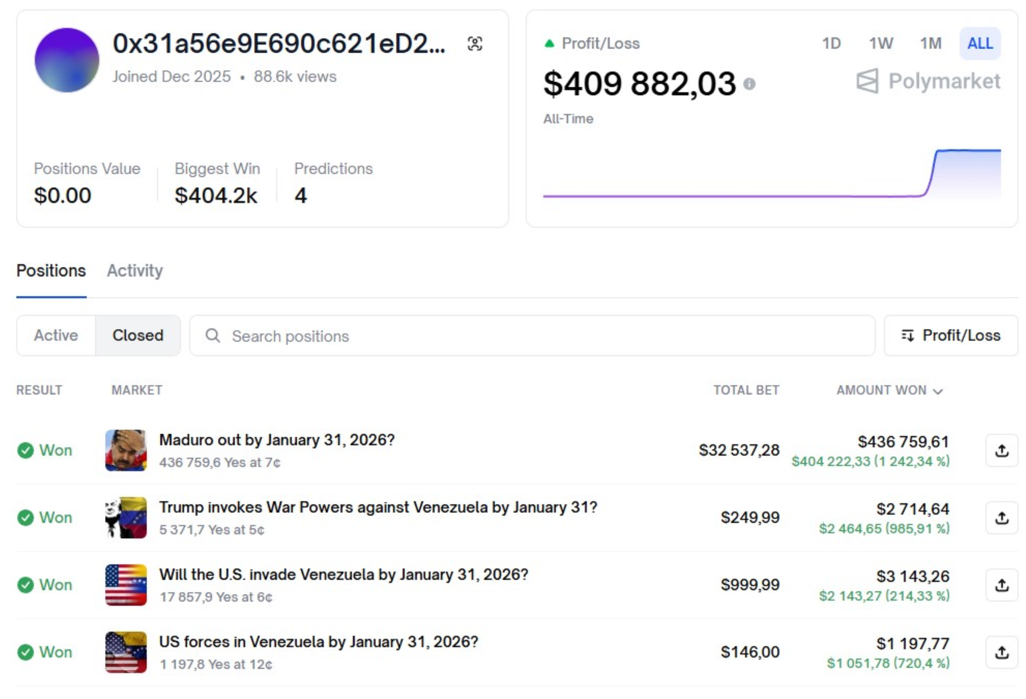Viewport: 1026px width, 699px height.
Task: Open the Maduro out by January 31 market
Action: click(x=277, y=440)
